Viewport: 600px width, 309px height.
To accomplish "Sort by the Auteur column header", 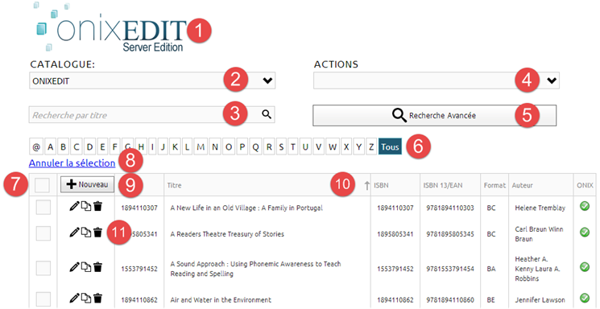I will [x=523, y=185].
